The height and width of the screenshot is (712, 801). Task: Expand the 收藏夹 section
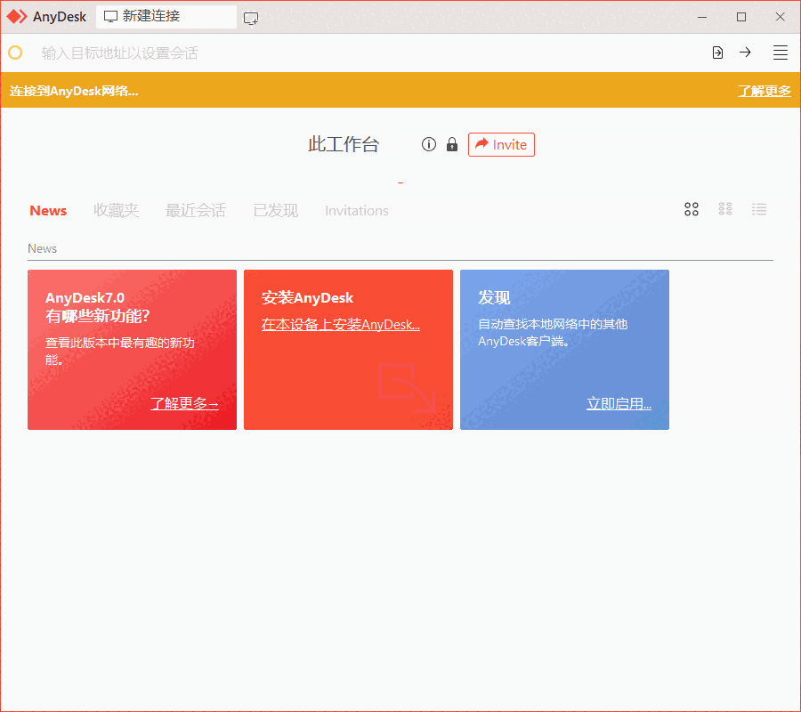point(116,210)
